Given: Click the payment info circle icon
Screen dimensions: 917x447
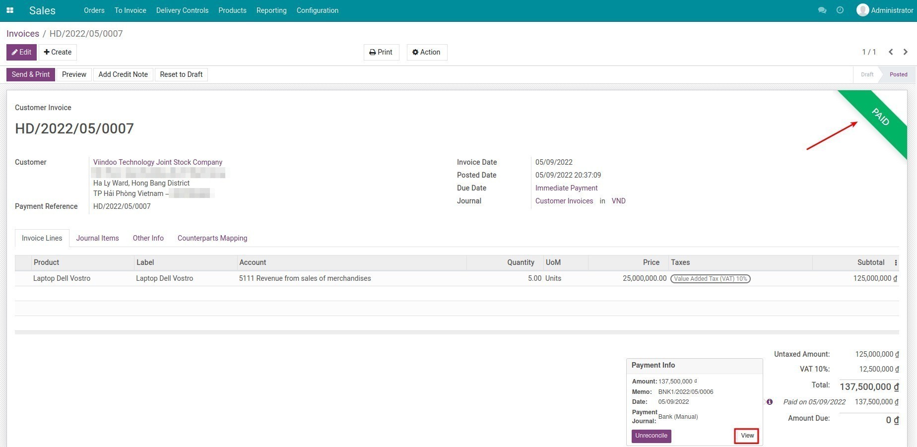Looking at the screenshot, I should click(x=770, y=402).
